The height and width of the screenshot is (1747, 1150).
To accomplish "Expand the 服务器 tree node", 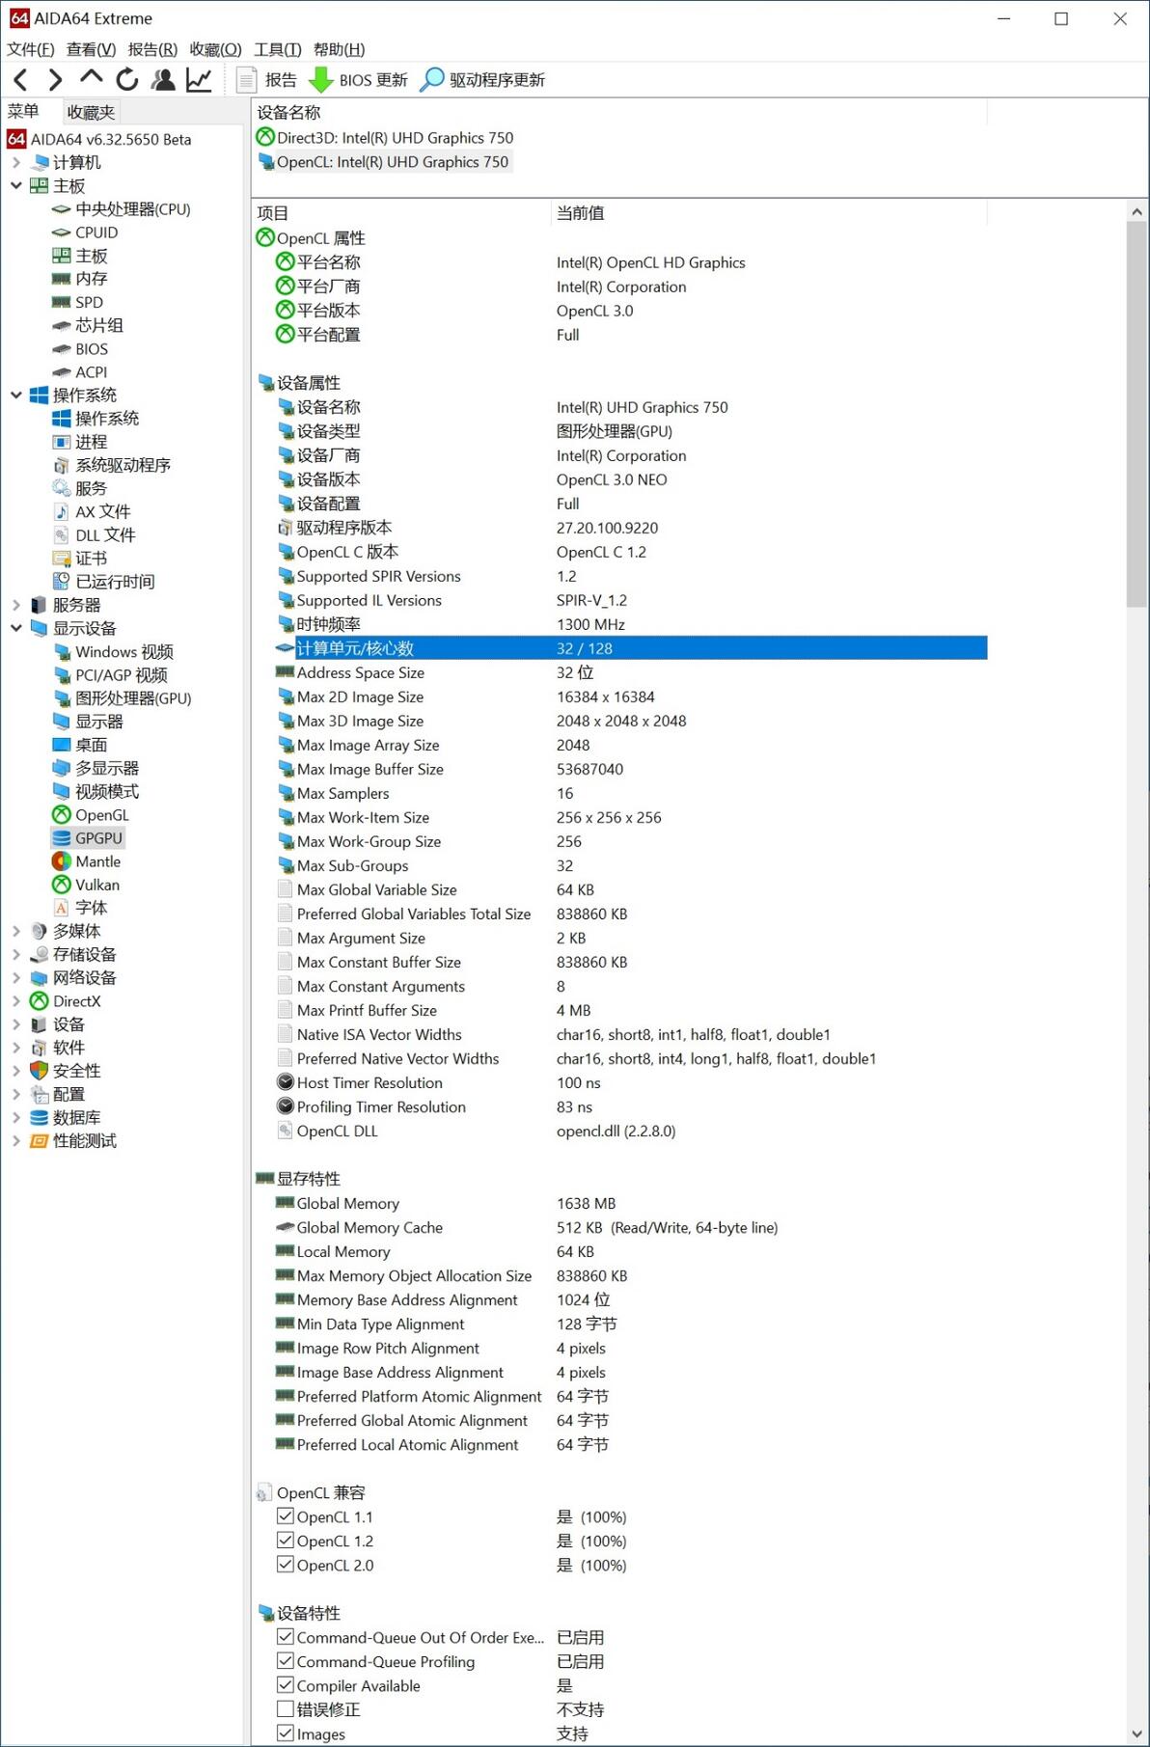I will click(16, 605).
